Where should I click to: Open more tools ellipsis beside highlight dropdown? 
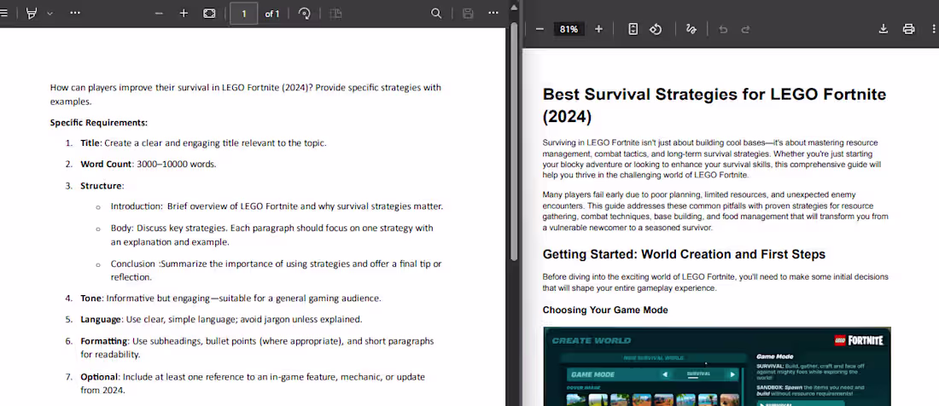[x=75, y=13]
